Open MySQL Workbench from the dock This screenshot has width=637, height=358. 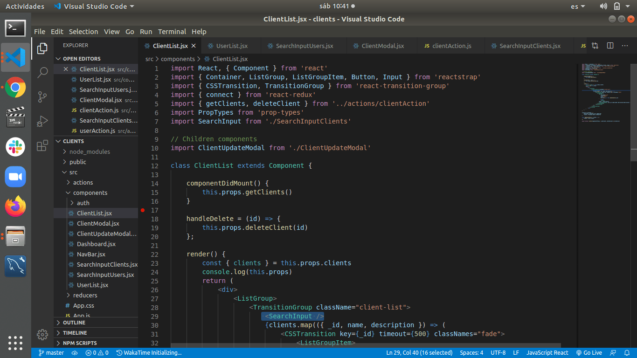coord(15,266)
